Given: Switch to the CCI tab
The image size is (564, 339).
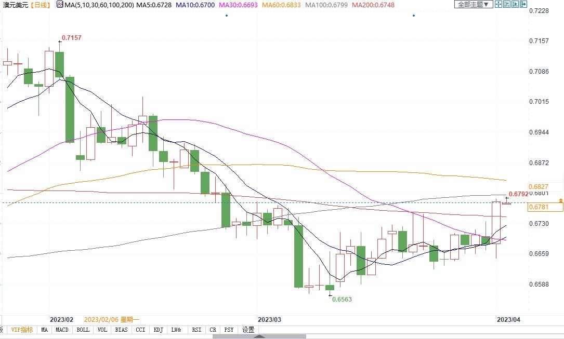Looking at the screenshot, I should pos(140,330).
